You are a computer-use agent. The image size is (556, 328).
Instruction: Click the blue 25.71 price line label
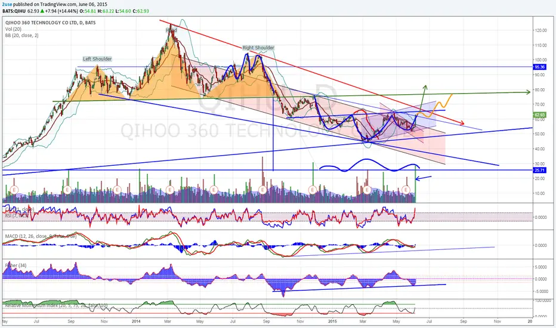(539, 170)
